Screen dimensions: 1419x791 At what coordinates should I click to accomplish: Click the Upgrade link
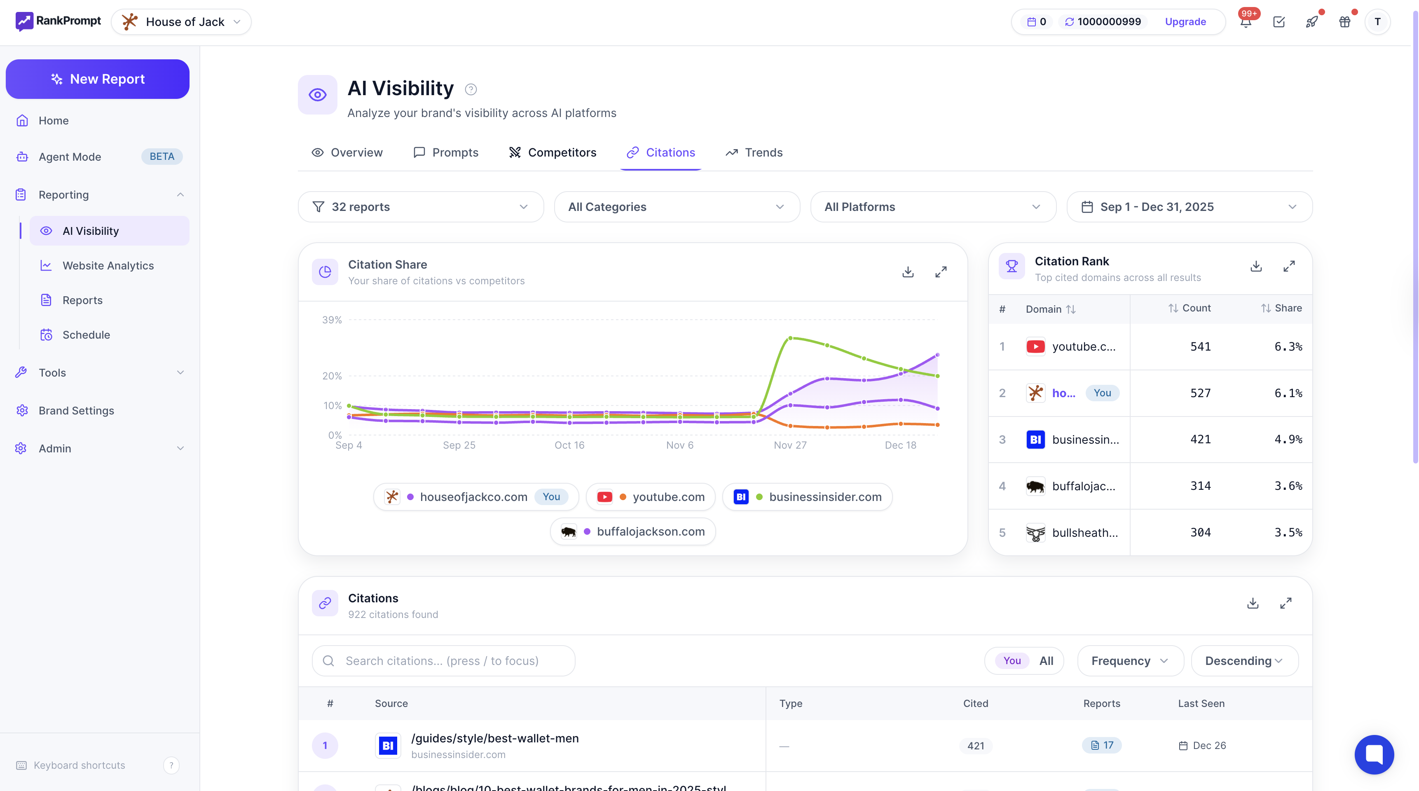pos(1185,22)
